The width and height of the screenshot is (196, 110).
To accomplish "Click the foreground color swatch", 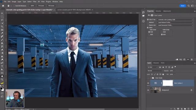I will [x=1, y=89].
